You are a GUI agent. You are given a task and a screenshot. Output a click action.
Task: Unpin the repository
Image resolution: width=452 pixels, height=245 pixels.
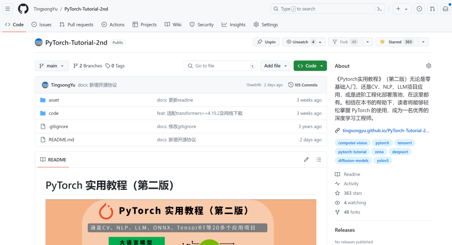[266, 42]
